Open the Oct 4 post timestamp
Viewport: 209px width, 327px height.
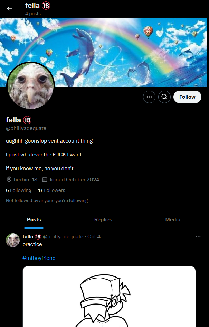(x=94, y=236)
